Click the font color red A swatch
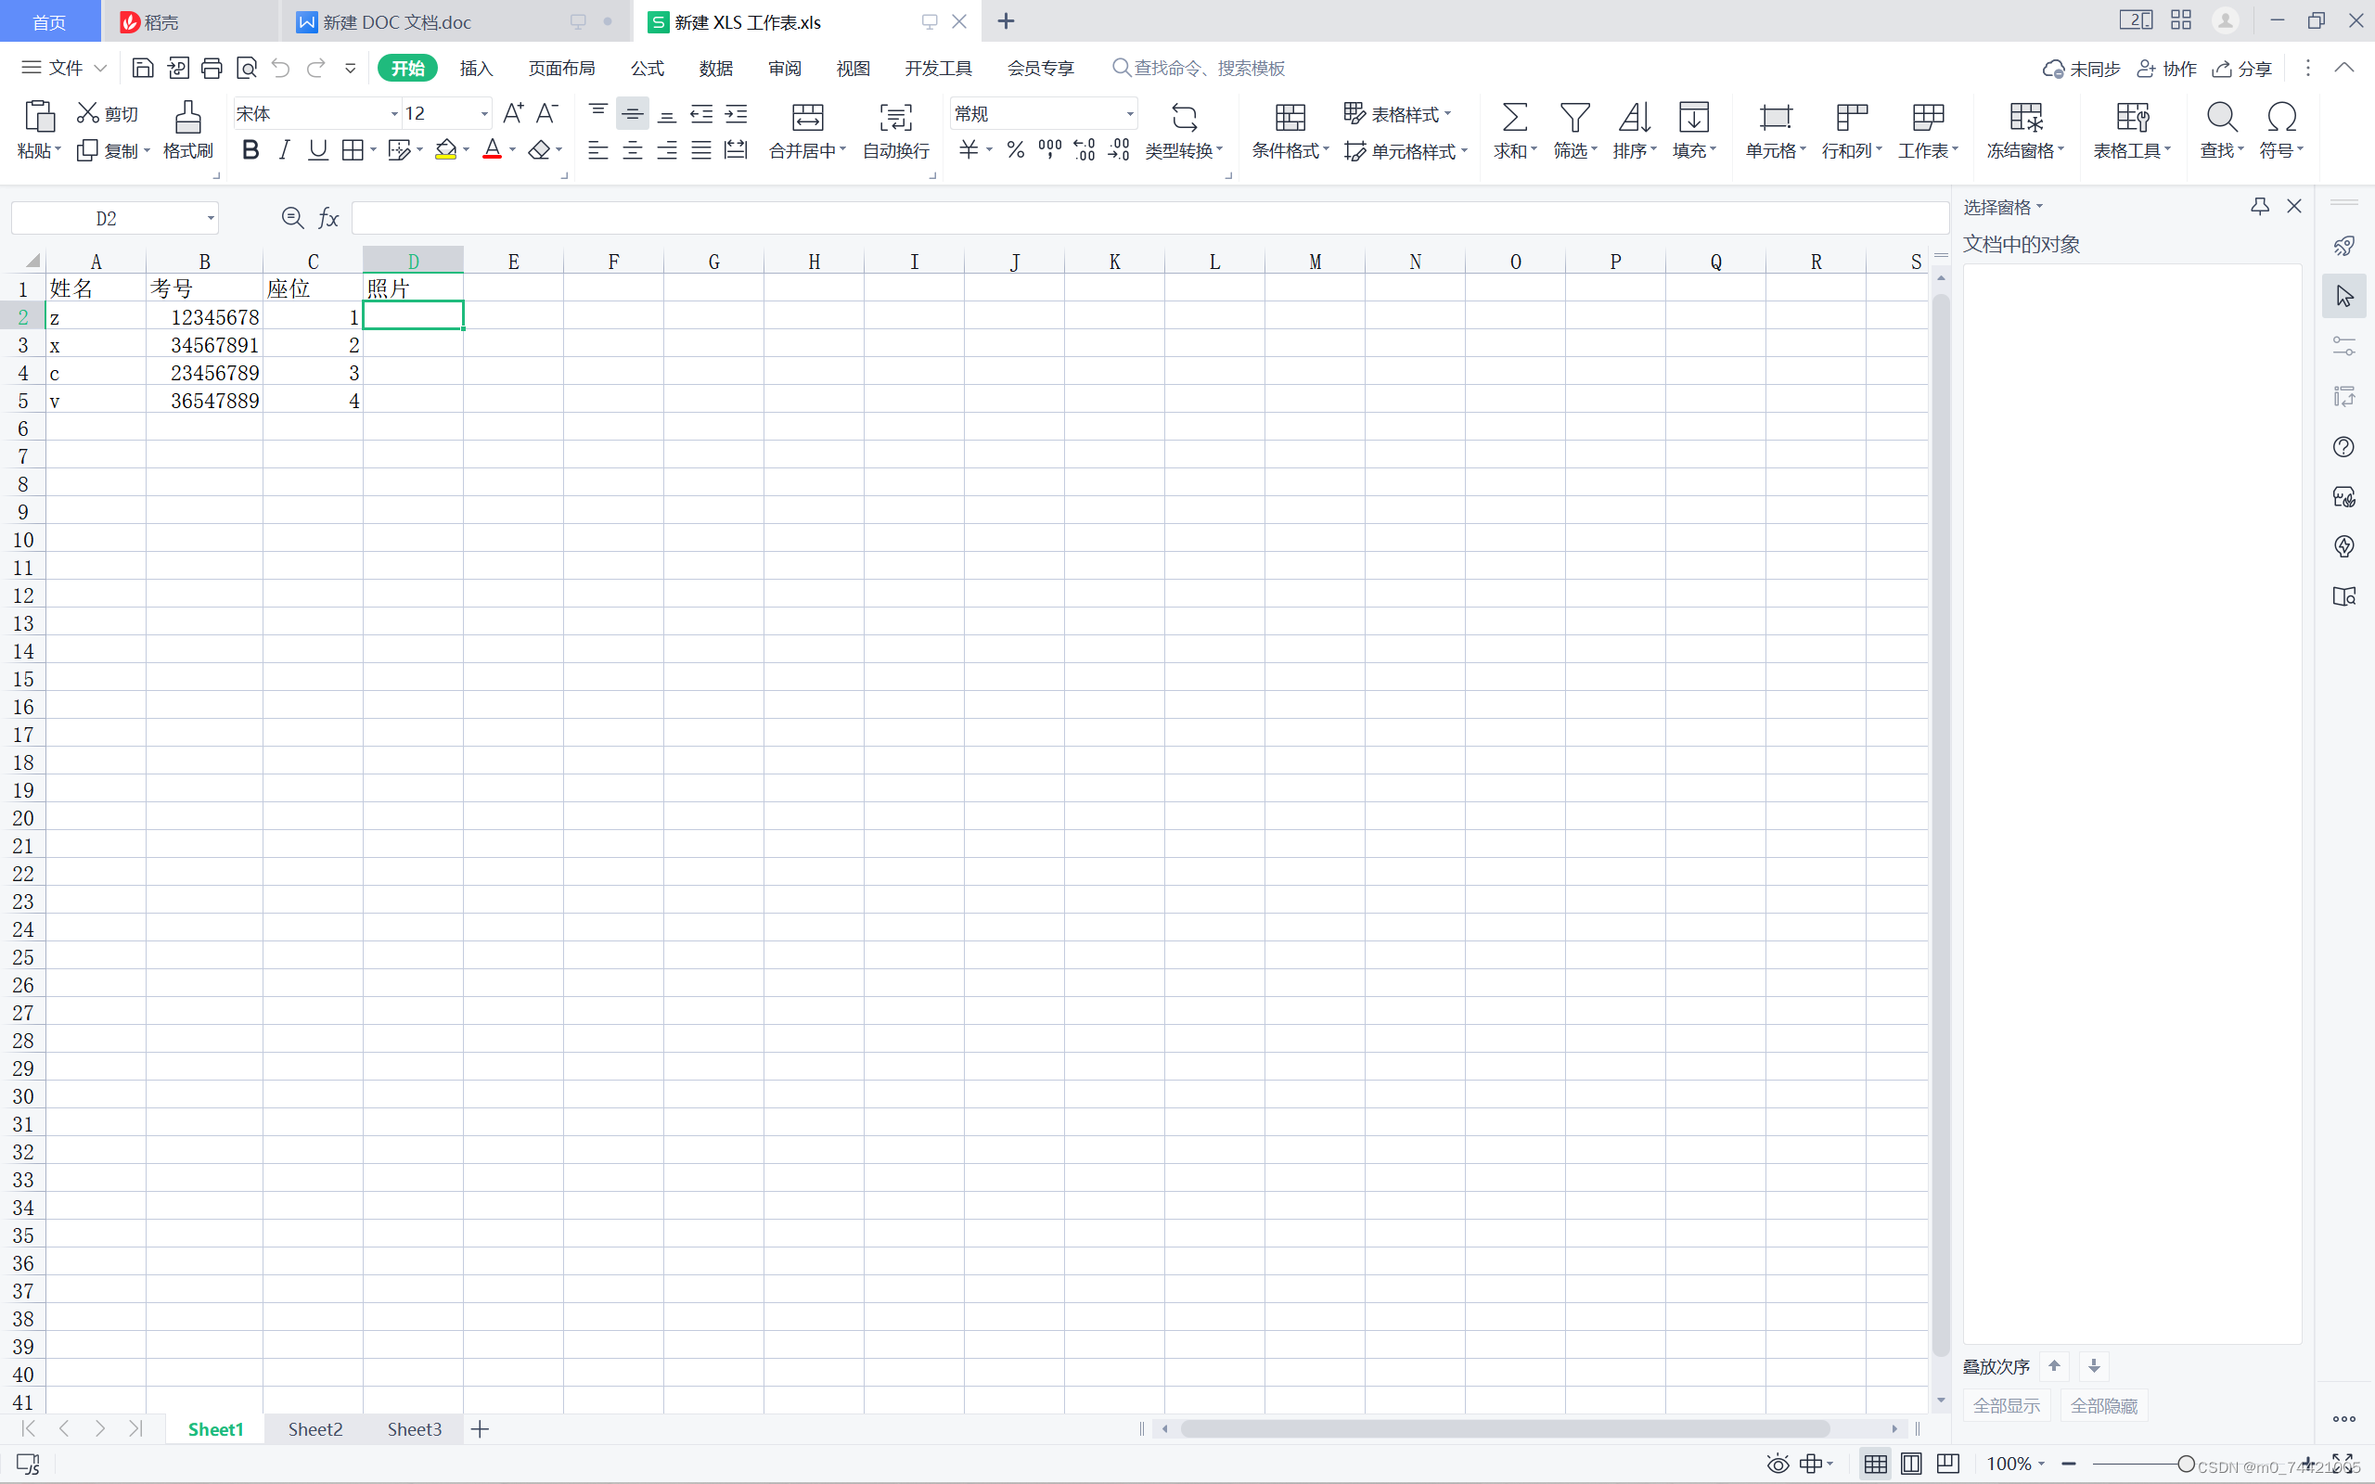The image size is (2375, 1484). (493, 150)
